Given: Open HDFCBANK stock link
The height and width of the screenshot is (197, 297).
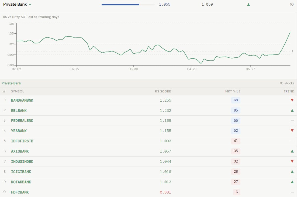Looking at the screenshot, I should coord(20,192).
